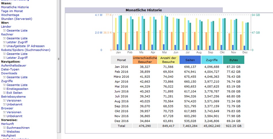Click the frame divider handle
This screenshot has height=139, width=273.
(x=59, y=59)
